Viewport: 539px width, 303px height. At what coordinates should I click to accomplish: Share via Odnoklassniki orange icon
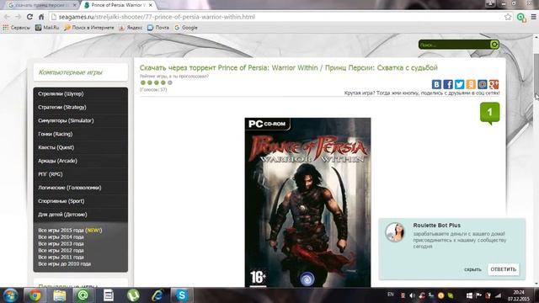click(471, 84)
